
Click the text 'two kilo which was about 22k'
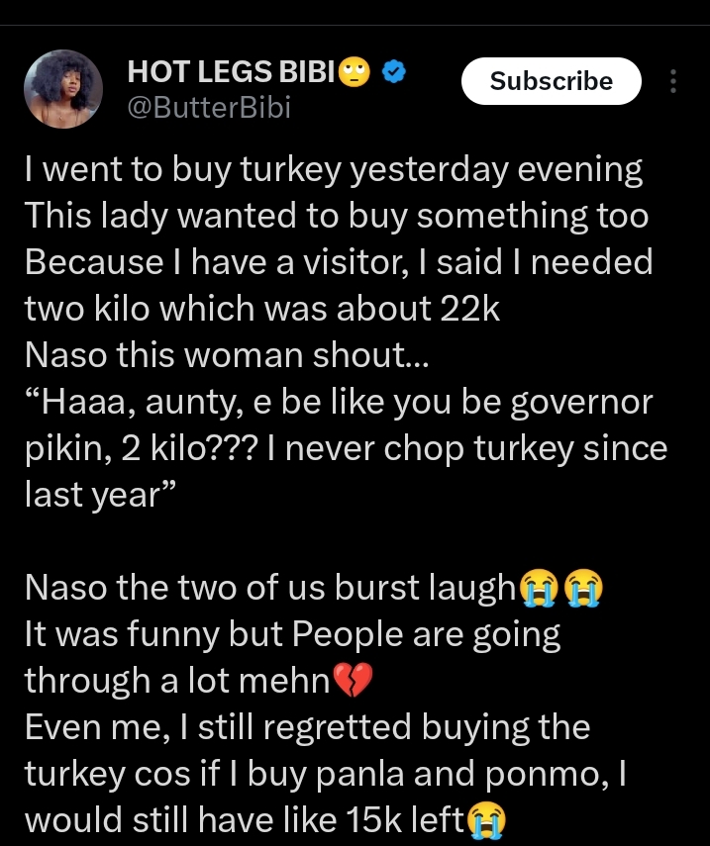[x=262, y=309]
